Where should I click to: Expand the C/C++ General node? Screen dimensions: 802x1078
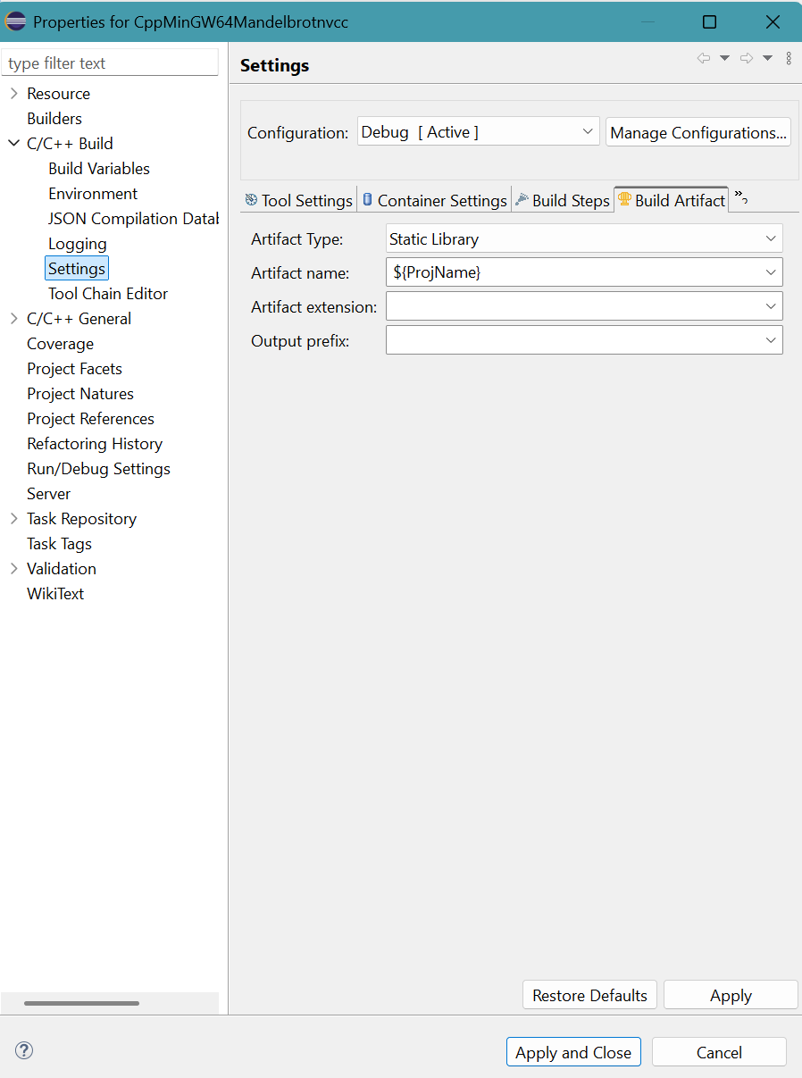[13, 318]
